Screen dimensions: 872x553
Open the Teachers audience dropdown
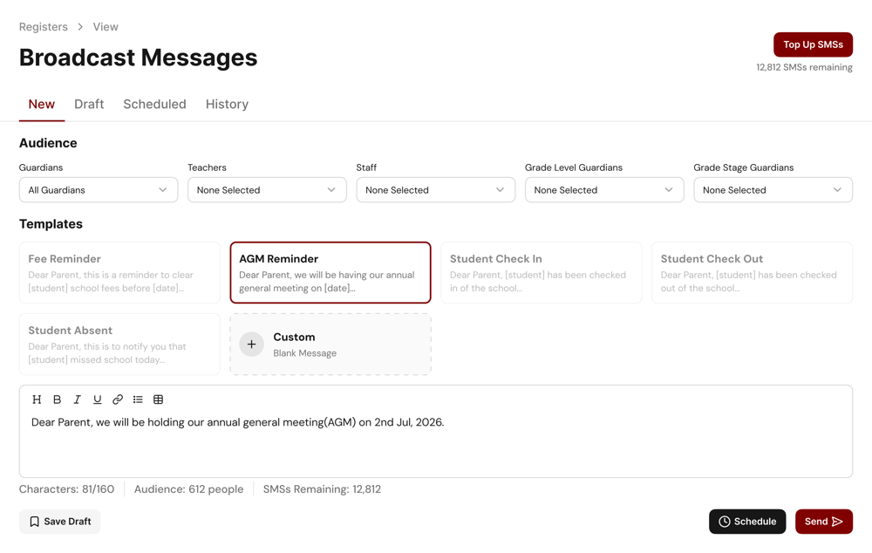(267, 189)
